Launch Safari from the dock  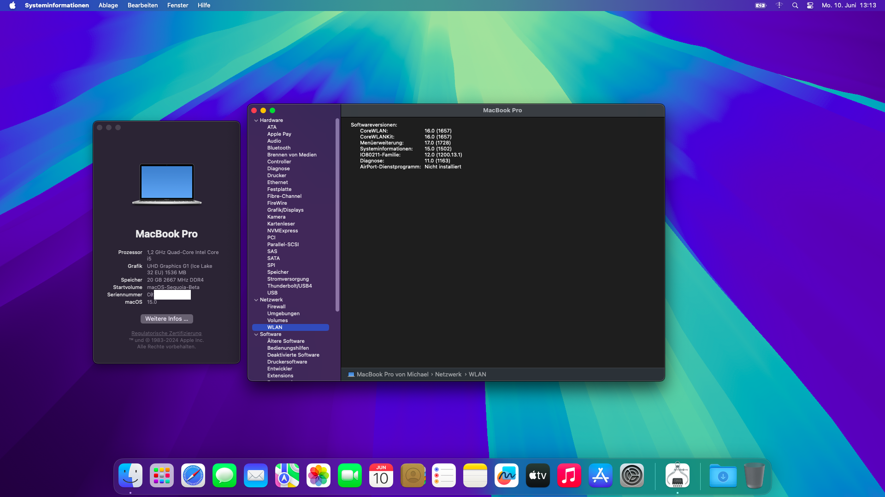click(x=193, y=475)
